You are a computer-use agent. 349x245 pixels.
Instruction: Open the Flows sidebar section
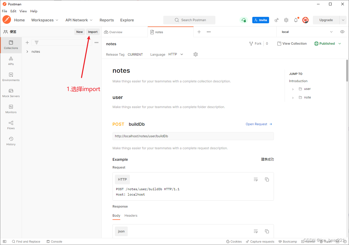pos(11,125)
